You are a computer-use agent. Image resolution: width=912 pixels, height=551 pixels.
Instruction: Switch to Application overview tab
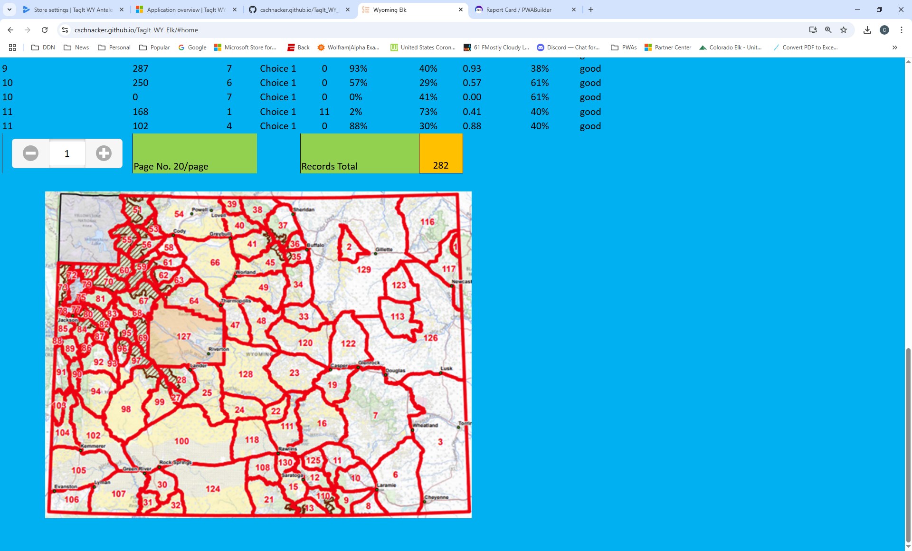[x=186, y=9]
